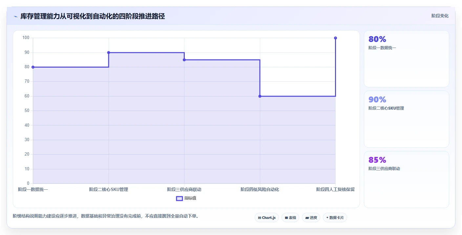Select the 进度 tag
This screenshot has width=462, height=235.
click(311, 218)
